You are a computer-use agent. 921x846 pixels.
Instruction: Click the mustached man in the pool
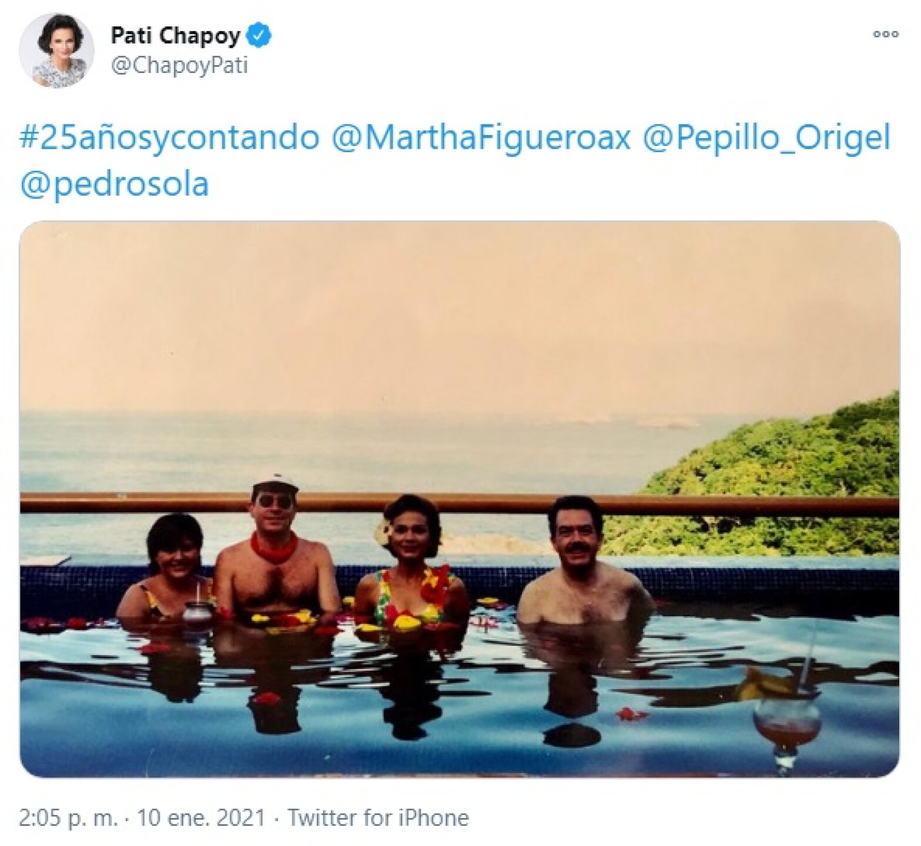(582, 564)
